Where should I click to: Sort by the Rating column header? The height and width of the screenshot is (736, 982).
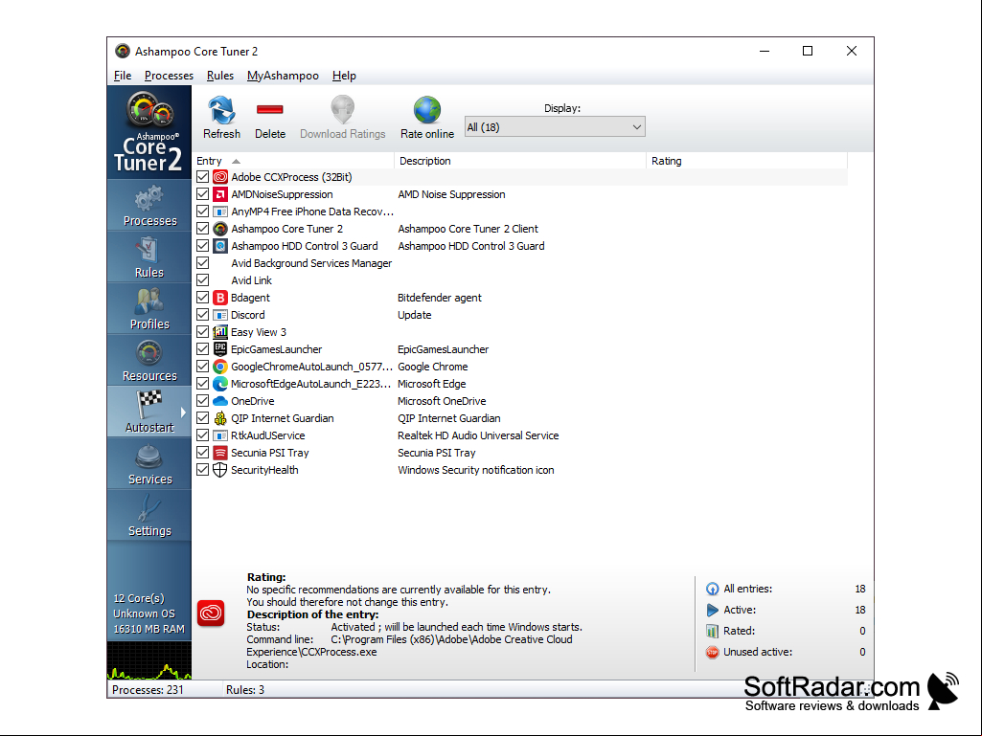(x=746, y=161)
